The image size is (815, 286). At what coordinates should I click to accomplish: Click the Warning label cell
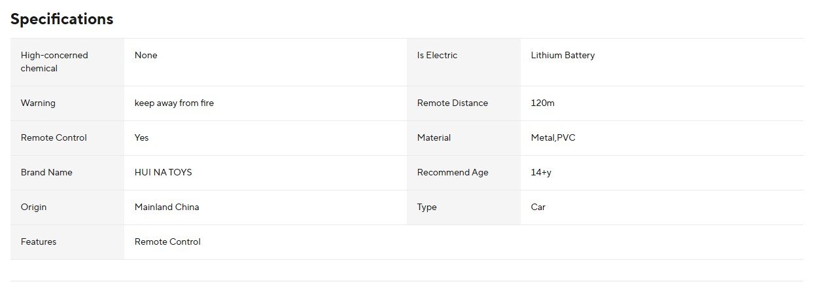pyautogui.click(x=38, y=103)
